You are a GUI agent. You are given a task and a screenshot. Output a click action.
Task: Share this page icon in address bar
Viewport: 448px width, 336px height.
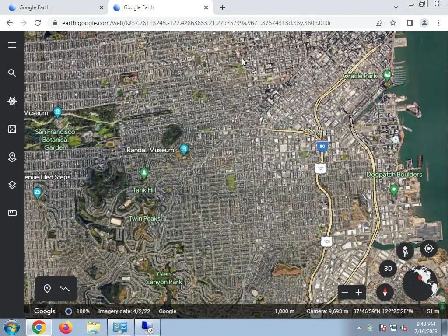[x=379, y=23]
